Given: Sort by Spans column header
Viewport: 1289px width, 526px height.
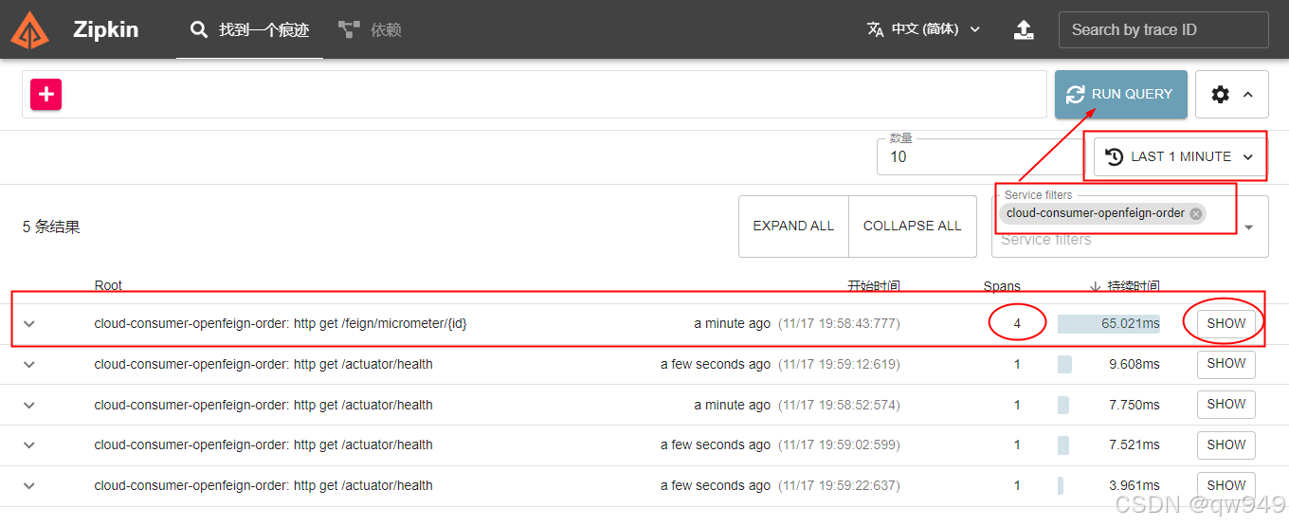Looking at the screenshot, I should 1002,285.
